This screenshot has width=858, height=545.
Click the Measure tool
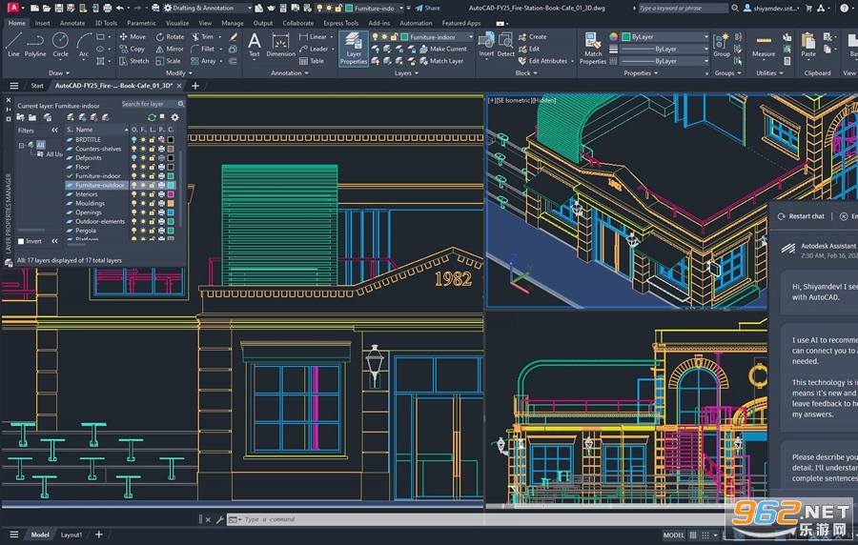(764, 45)
